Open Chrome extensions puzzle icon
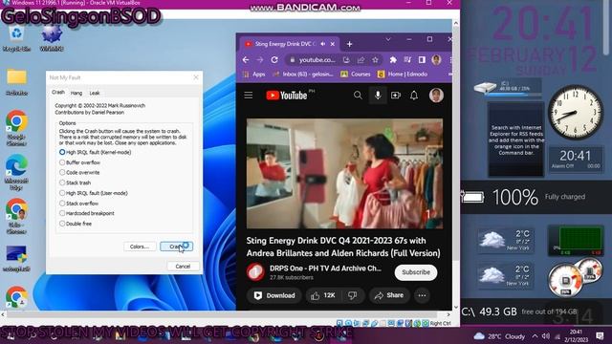The width and height of the screenshot is (612, 344). click(393, 59)
